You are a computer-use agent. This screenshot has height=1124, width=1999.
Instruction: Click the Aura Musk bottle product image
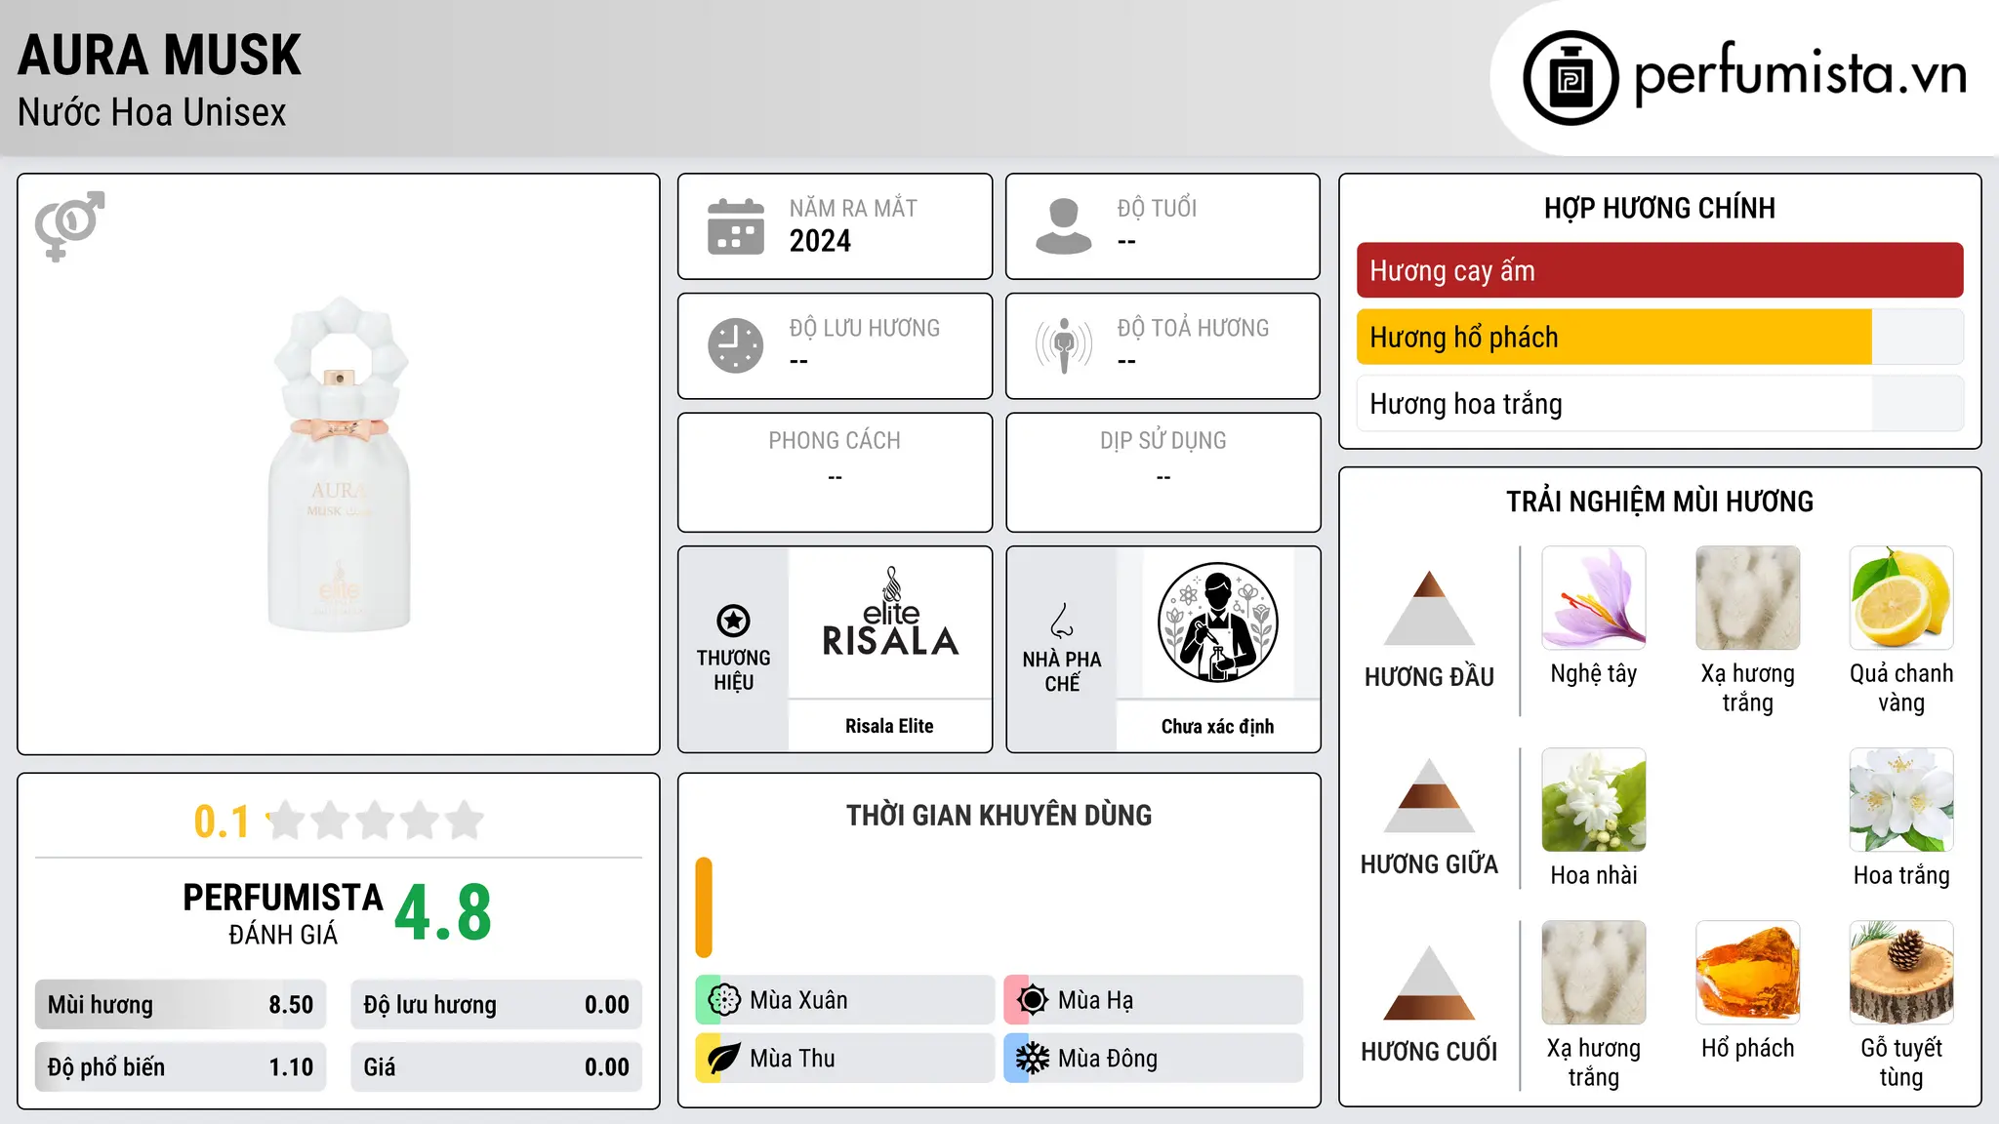[x=339, y=464]
